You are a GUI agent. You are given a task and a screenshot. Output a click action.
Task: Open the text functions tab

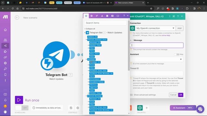[102, 16]
